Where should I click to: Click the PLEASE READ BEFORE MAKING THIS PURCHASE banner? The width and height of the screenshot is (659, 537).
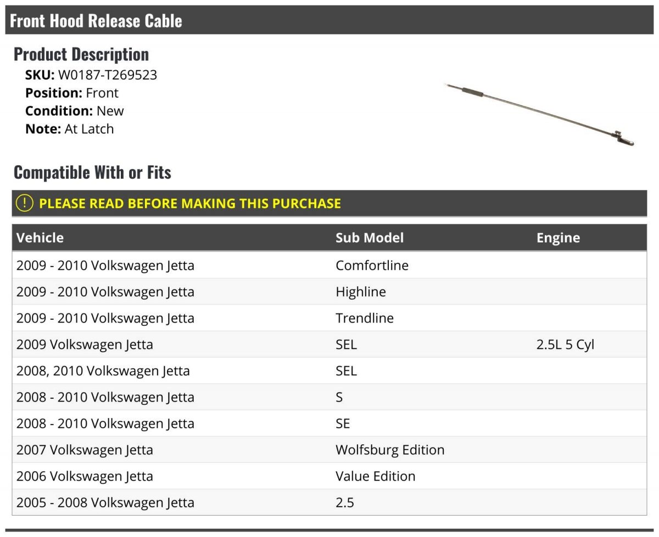[x=189, y=204]
